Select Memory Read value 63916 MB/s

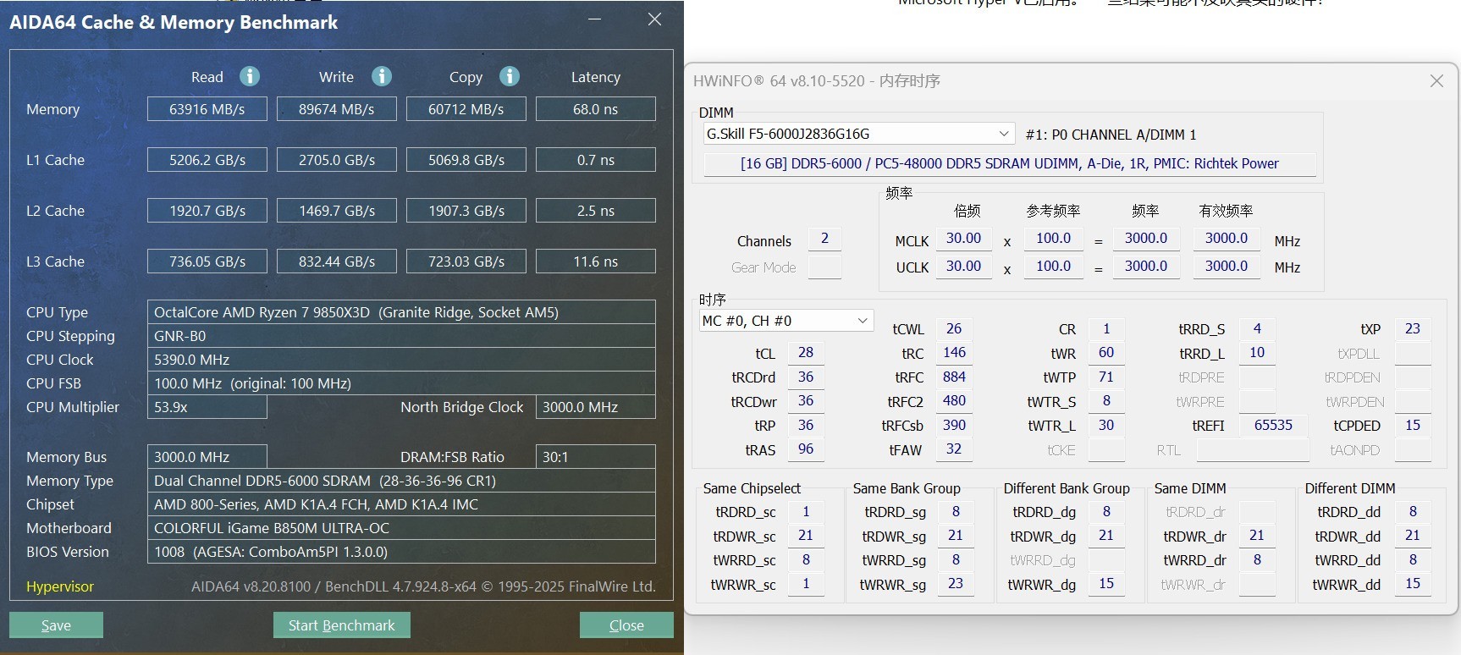(207, 109)
